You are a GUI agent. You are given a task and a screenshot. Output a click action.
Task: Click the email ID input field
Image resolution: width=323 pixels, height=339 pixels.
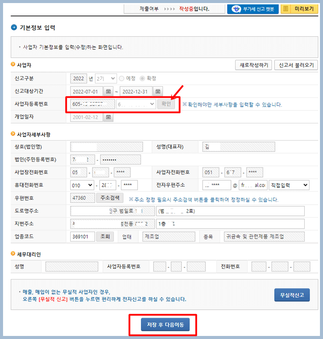[216, 185]
